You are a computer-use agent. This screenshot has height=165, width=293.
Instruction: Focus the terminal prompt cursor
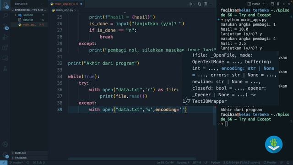(226, 124)
